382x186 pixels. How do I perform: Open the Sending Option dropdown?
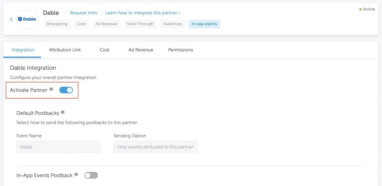[156, 147]
